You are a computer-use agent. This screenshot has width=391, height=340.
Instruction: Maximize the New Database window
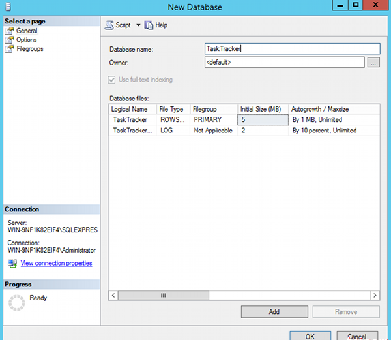pyautogui.click(x=356, y=5)
